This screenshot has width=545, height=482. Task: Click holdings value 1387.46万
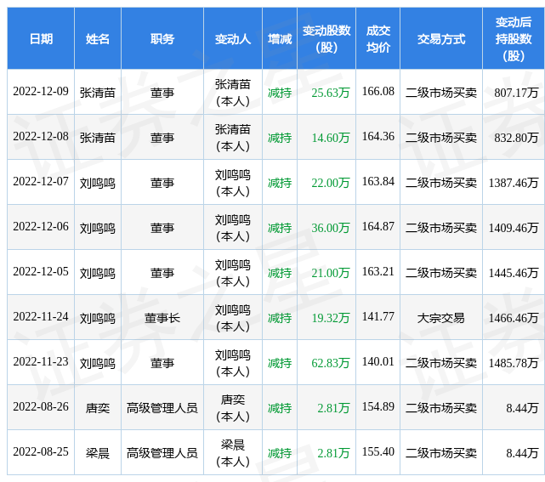coord(514,183)
